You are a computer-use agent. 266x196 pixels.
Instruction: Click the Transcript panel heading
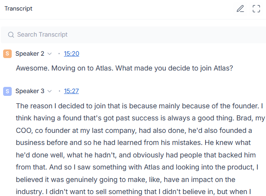tap(18, 9)
